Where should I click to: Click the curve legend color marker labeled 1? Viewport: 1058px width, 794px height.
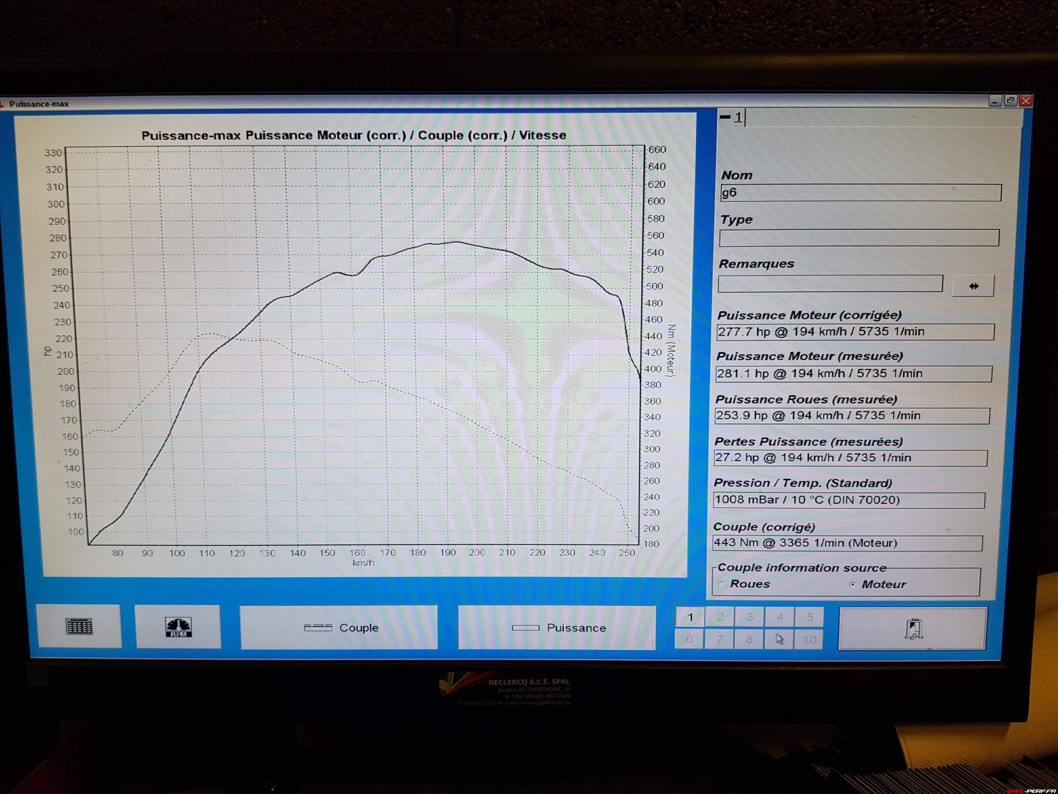pyautogui.click(x=725, y=117)
